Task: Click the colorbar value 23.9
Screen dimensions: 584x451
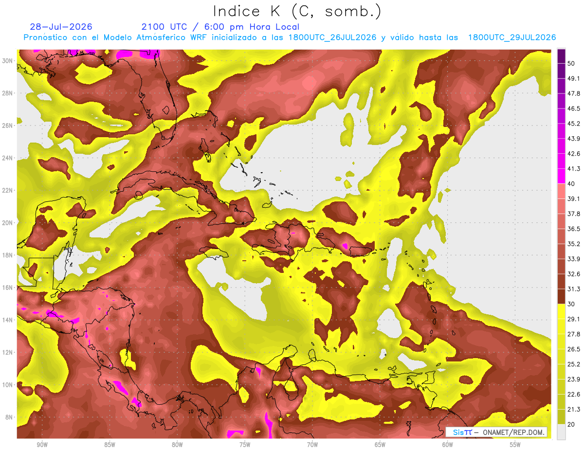Action: [x=574, y=379]
